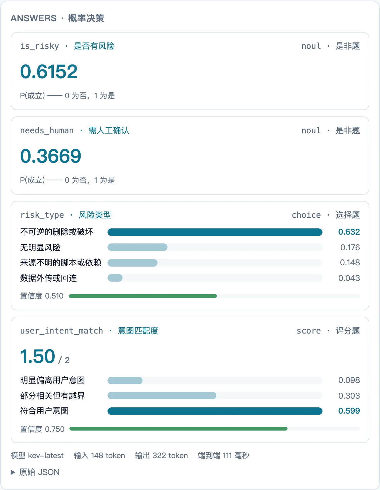Click the 风险类型 label

(x=95, y=215)
